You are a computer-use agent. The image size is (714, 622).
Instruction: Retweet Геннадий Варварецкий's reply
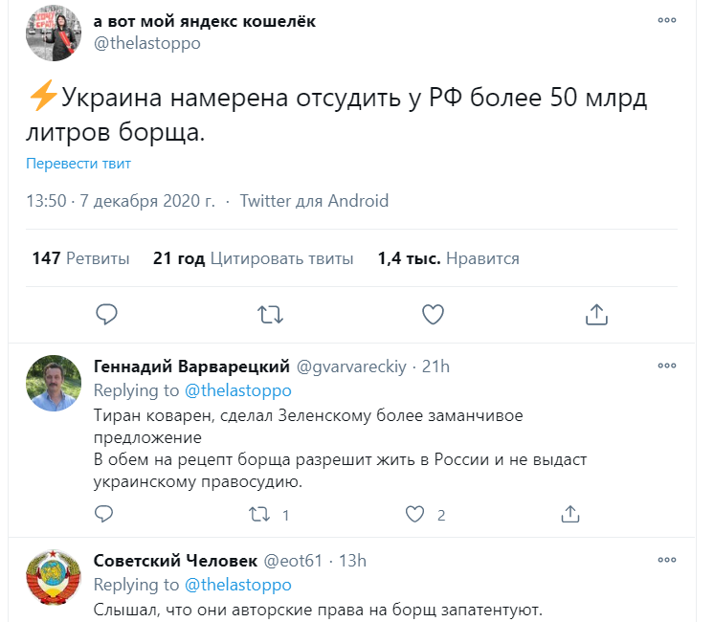click(x=259, y=514)
